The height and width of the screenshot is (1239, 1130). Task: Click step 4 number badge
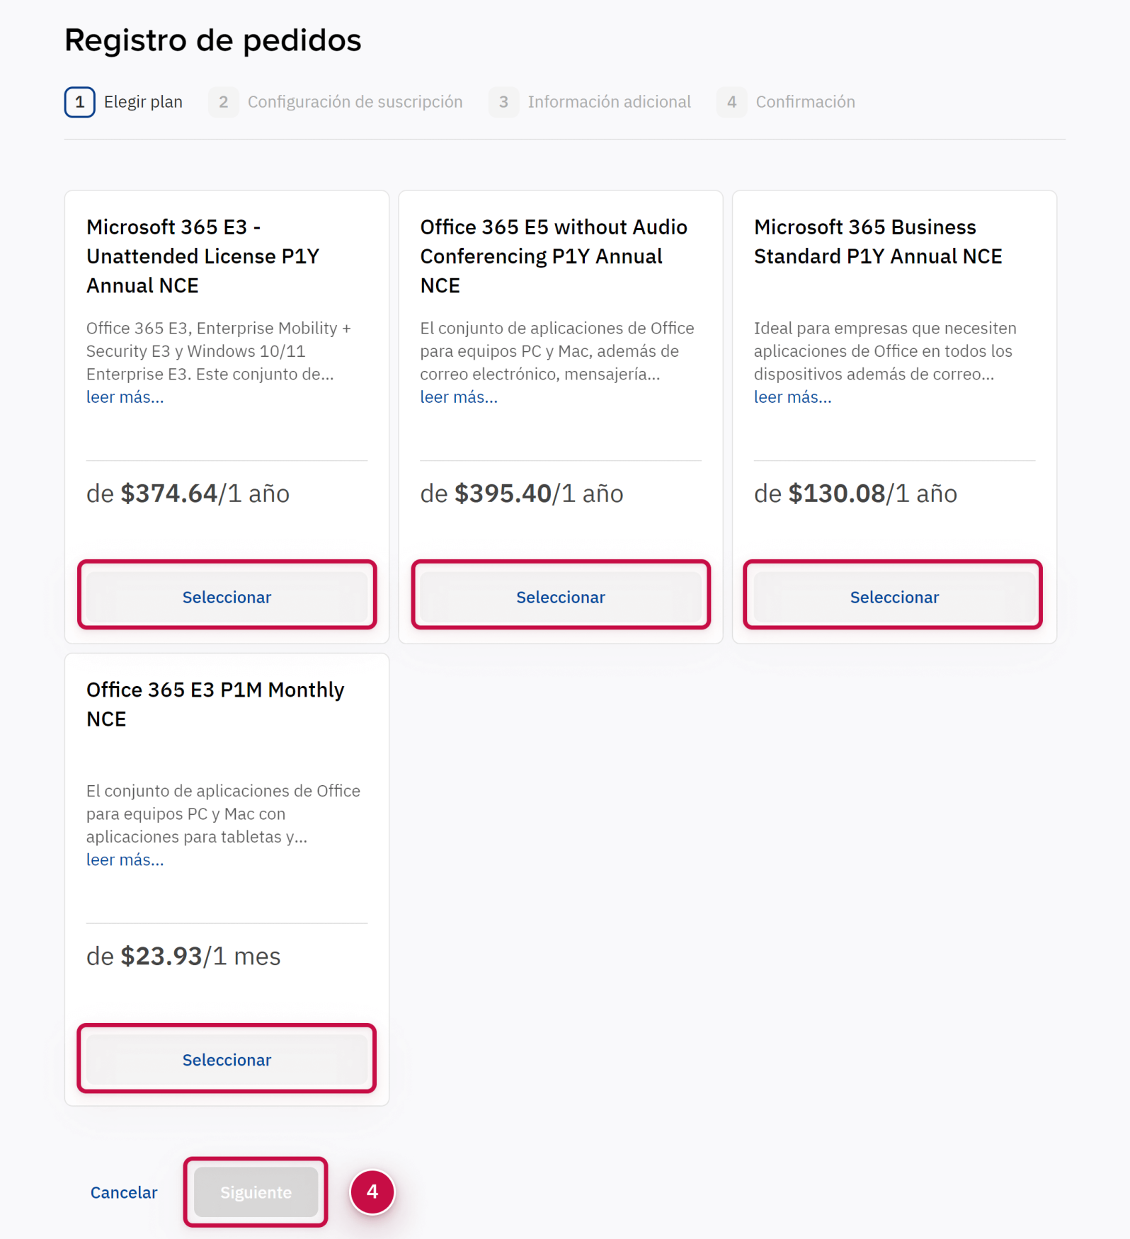pyautogui.click(x=731, y=102)
